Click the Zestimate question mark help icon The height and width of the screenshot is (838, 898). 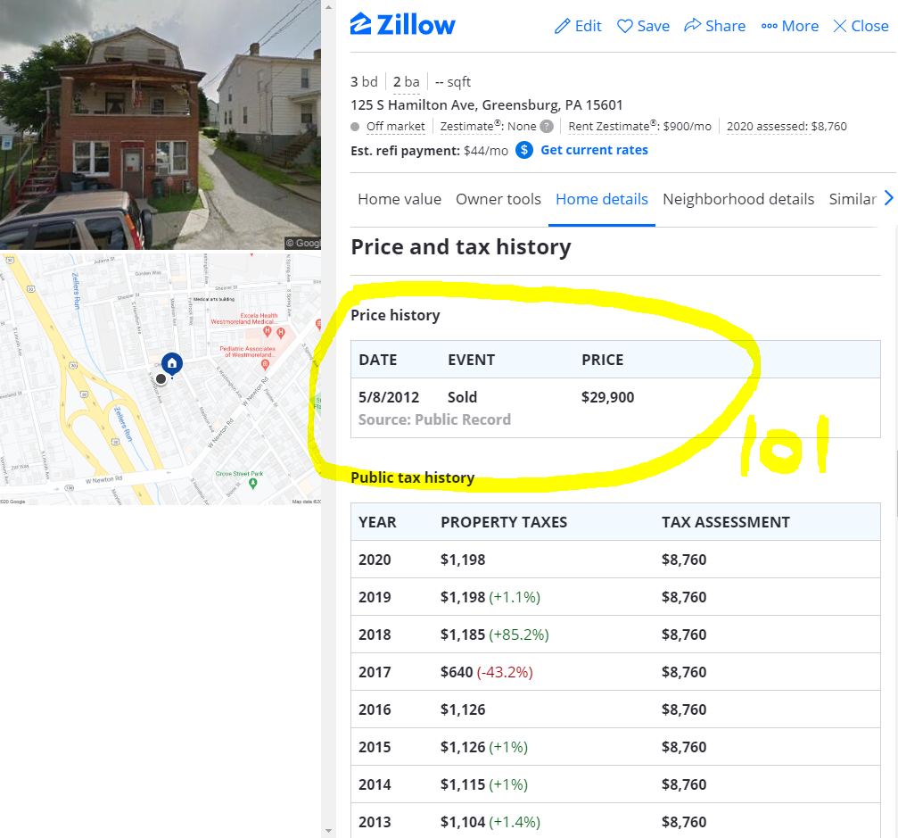[547, 126]
